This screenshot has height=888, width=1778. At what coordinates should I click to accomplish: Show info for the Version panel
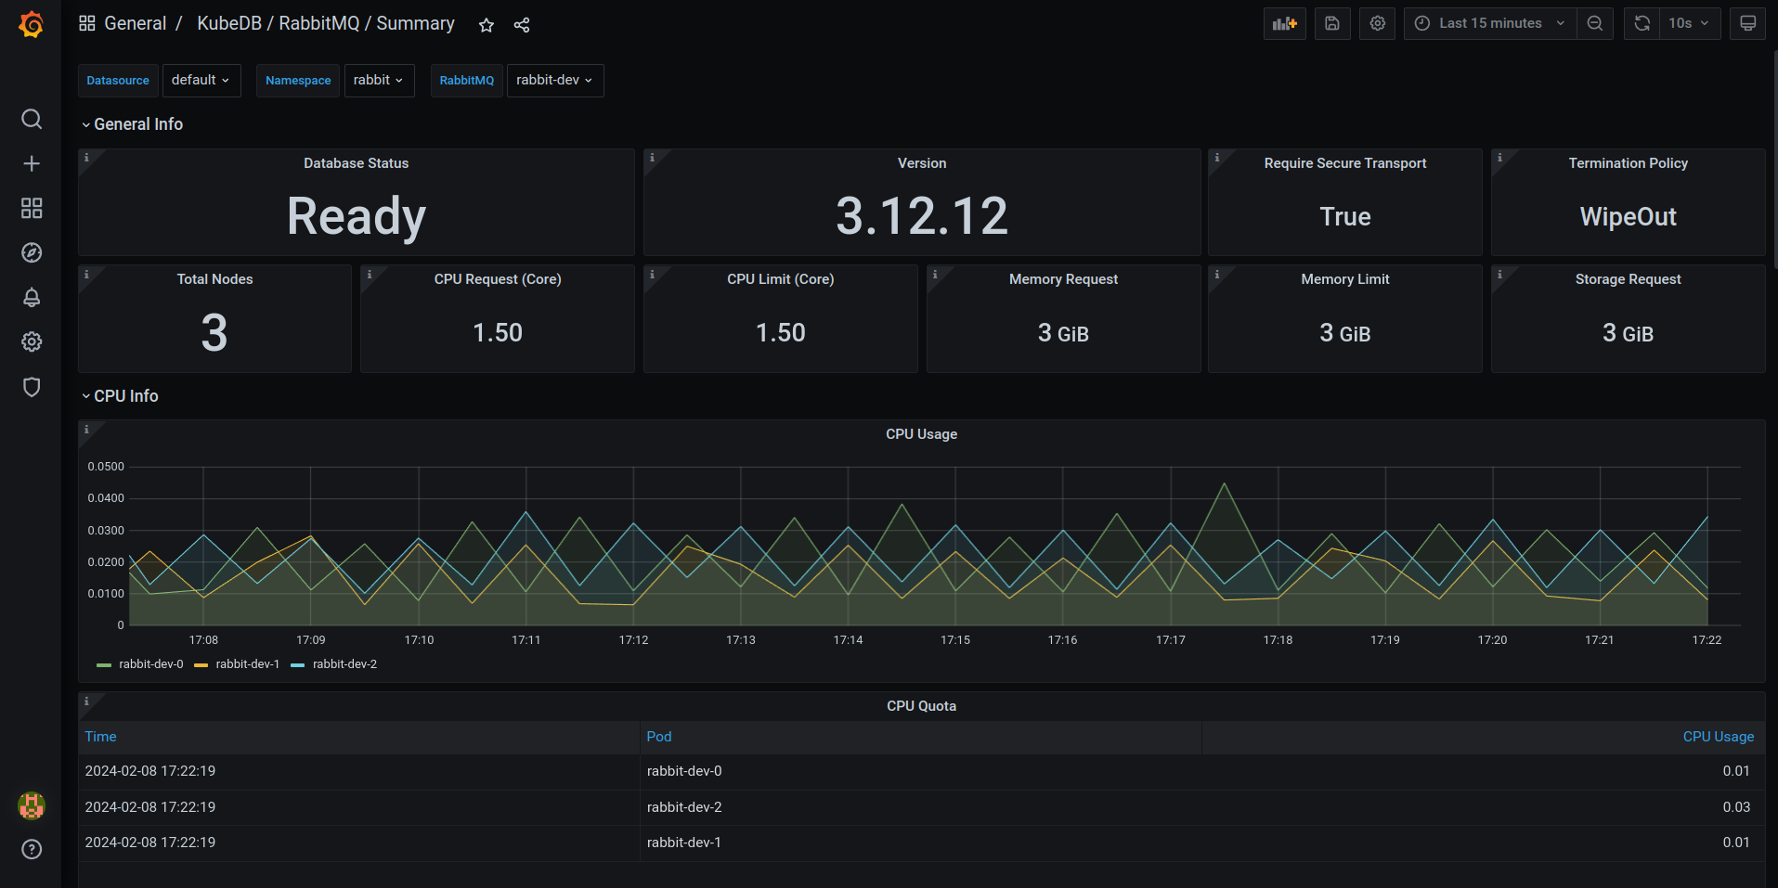652,158
